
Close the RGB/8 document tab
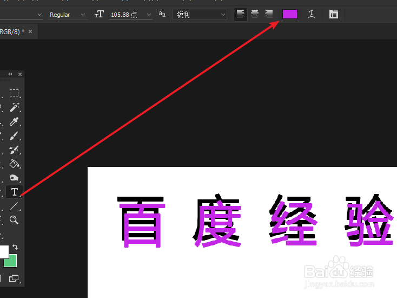(30, 31)
